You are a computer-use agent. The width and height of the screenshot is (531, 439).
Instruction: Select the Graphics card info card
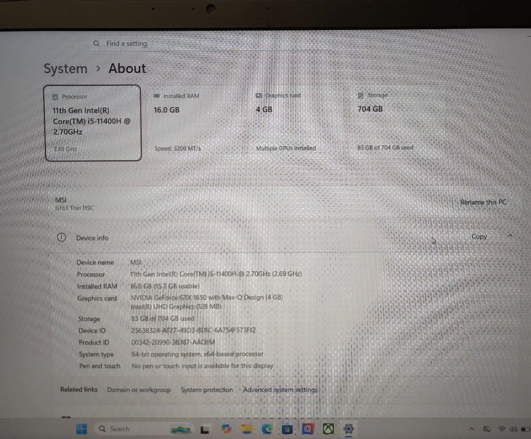pos(296,123)
